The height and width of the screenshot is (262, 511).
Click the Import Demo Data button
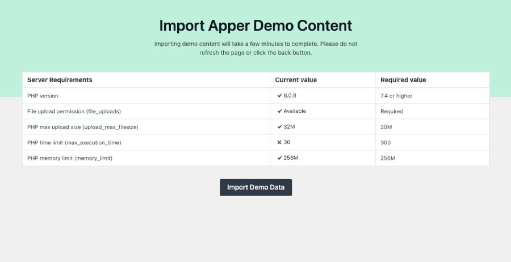[256, 188]
